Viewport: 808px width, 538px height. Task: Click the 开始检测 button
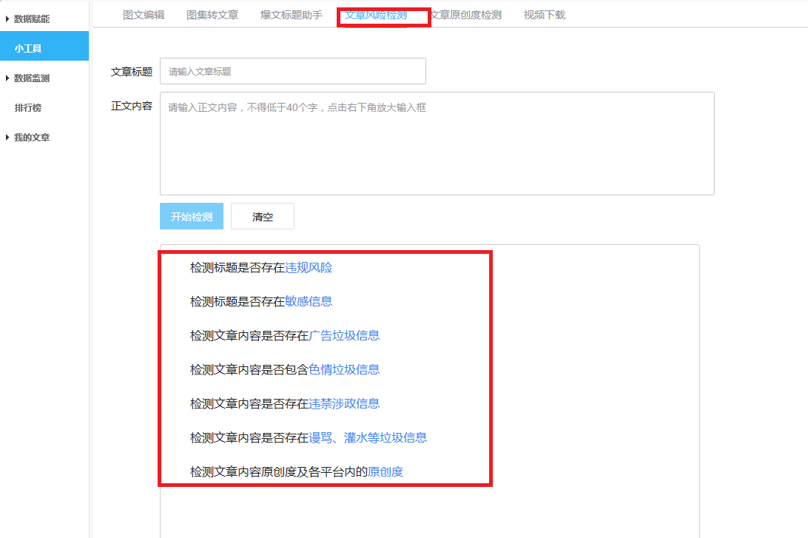[191, 215]
